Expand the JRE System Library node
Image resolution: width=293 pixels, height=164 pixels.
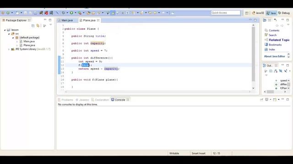pyautogui.click(x=9, y=49)
